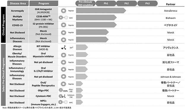Click the Peptide icon for S2-protein Inhibitor
185x110 pixels.
(x=63, y=25)
